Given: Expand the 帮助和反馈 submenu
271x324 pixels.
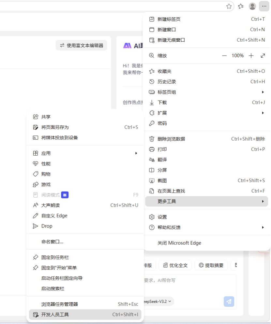Looking at the screenshot, I should click(x=207, y=227).
